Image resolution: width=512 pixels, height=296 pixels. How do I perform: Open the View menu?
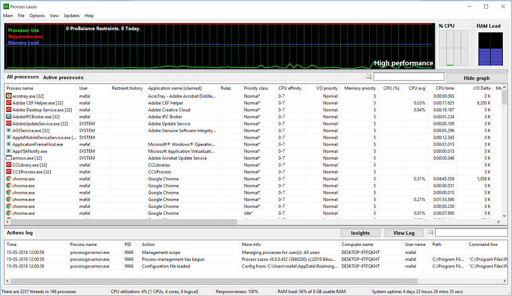coord(54,16)
